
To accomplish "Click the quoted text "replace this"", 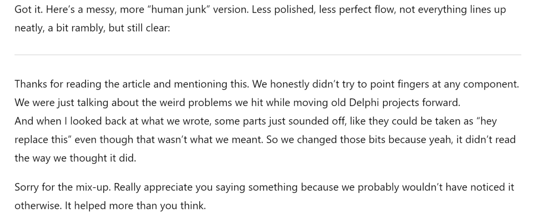I will tap(42, 140).
